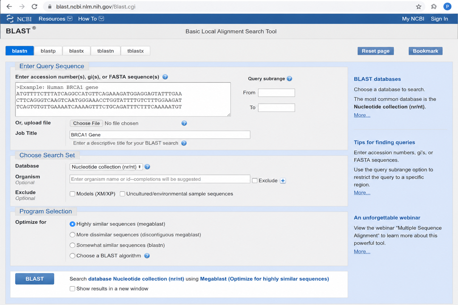458x305 pixels.
Task: Click Megablast (Optimize for highly similar sequences) link
Action: coord(264,279)
